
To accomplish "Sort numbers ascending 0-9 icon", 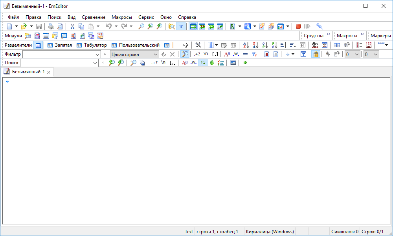I will (x=265, y=45).
